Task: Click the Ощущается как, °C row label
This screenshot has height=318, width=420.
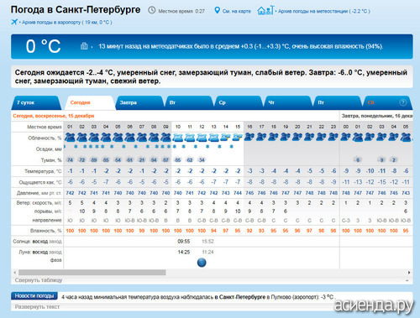Action: (x=40, y=182)
